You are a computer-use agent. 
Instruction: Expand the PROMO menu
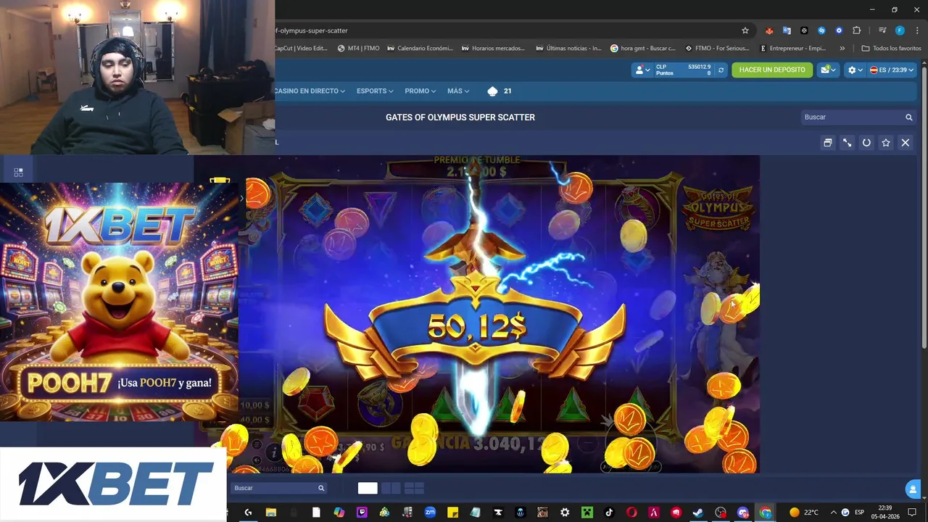pyautogui.click(x=420, y=91)
